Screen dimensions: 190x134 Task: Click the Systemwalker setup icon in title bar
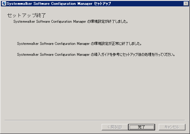(x=4, y=4)
